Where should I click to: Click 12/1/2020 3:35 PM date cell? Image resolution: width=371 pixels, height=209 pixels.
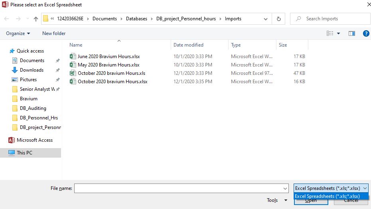pyautogui.click(x=193, y=82)
